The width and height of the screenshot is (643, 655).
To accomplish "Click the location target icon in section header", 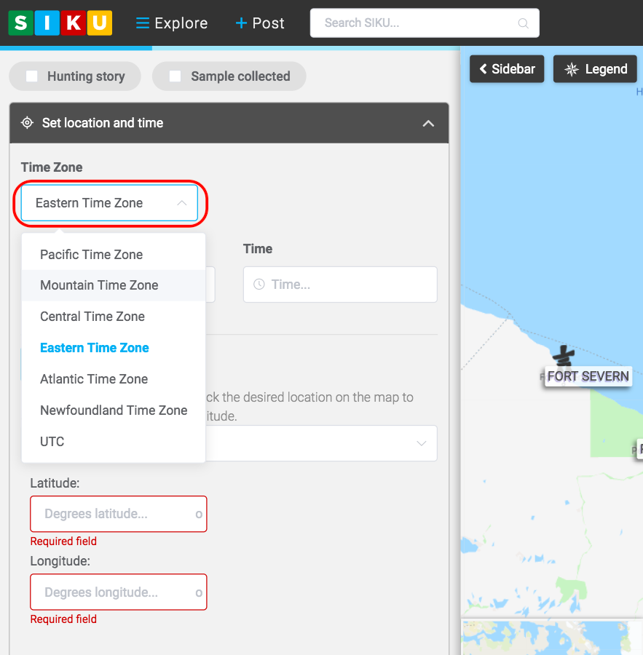I will [27, 123].
